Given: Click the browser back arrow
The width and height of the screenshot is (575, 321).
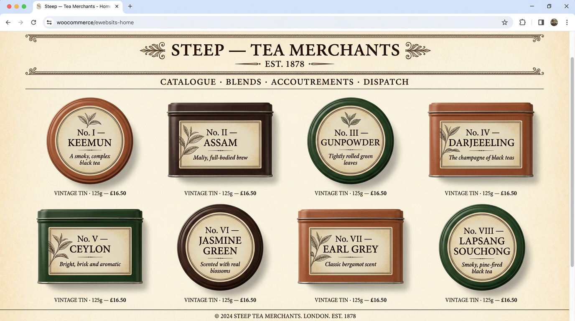Looking at the screenshot, I should [8, 23].
